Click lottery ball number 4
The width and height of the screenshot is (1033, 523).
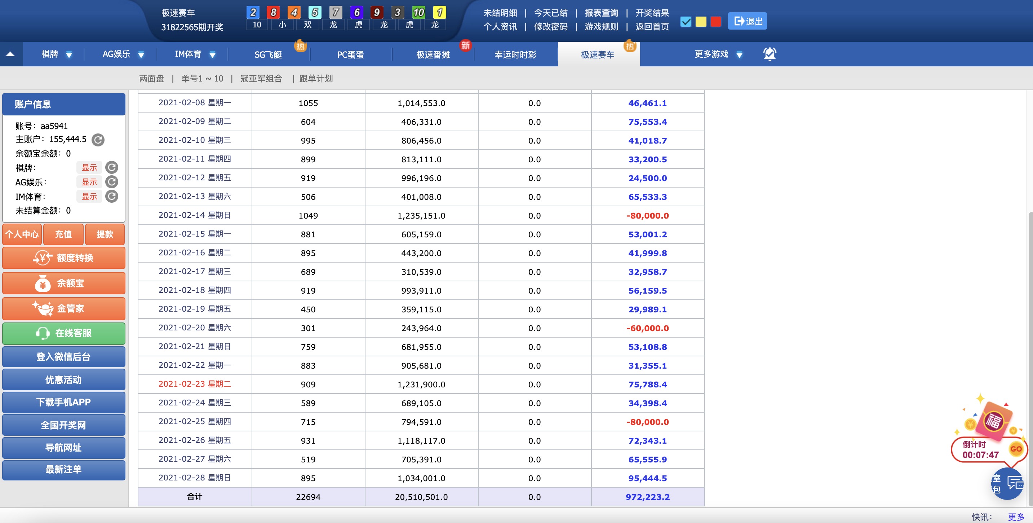294,12
